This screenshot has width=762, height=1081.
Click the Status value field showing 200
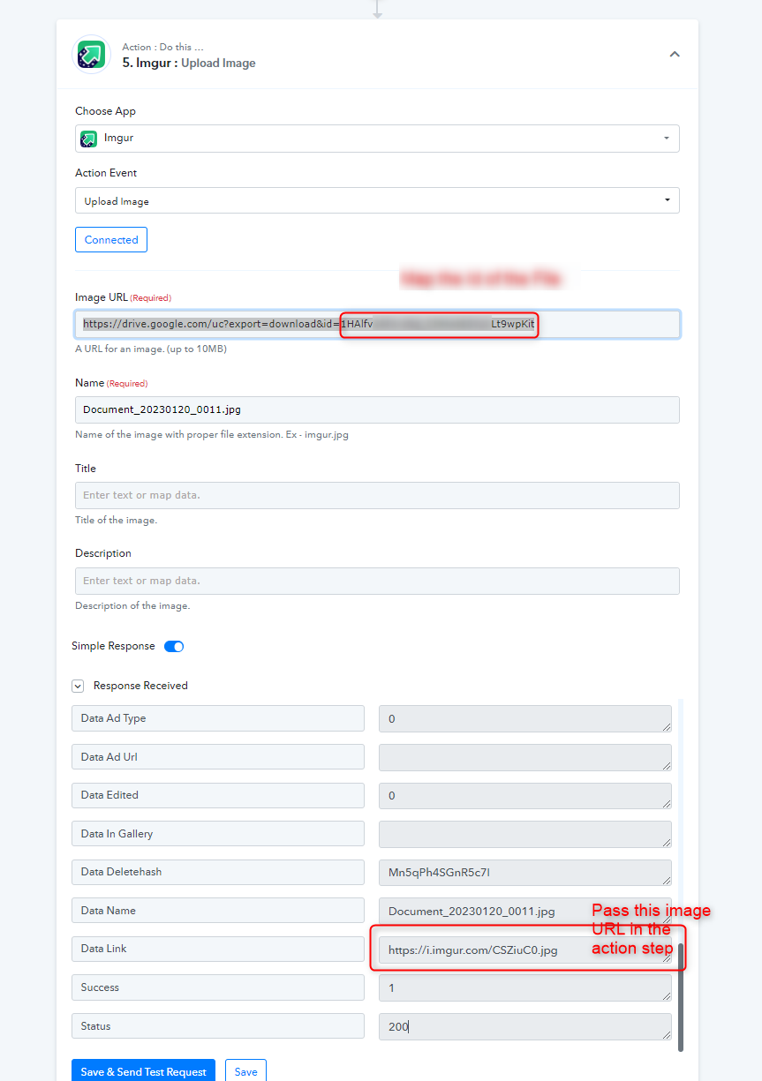tap(524, 1027)
